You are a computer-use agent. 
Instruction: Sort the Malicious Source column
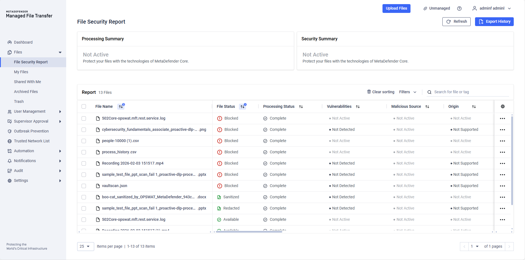(427, 107)
